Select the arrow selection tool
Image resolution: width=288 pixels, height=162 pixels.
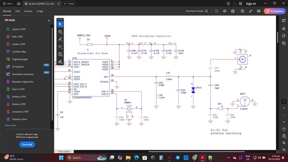point(60,24)
